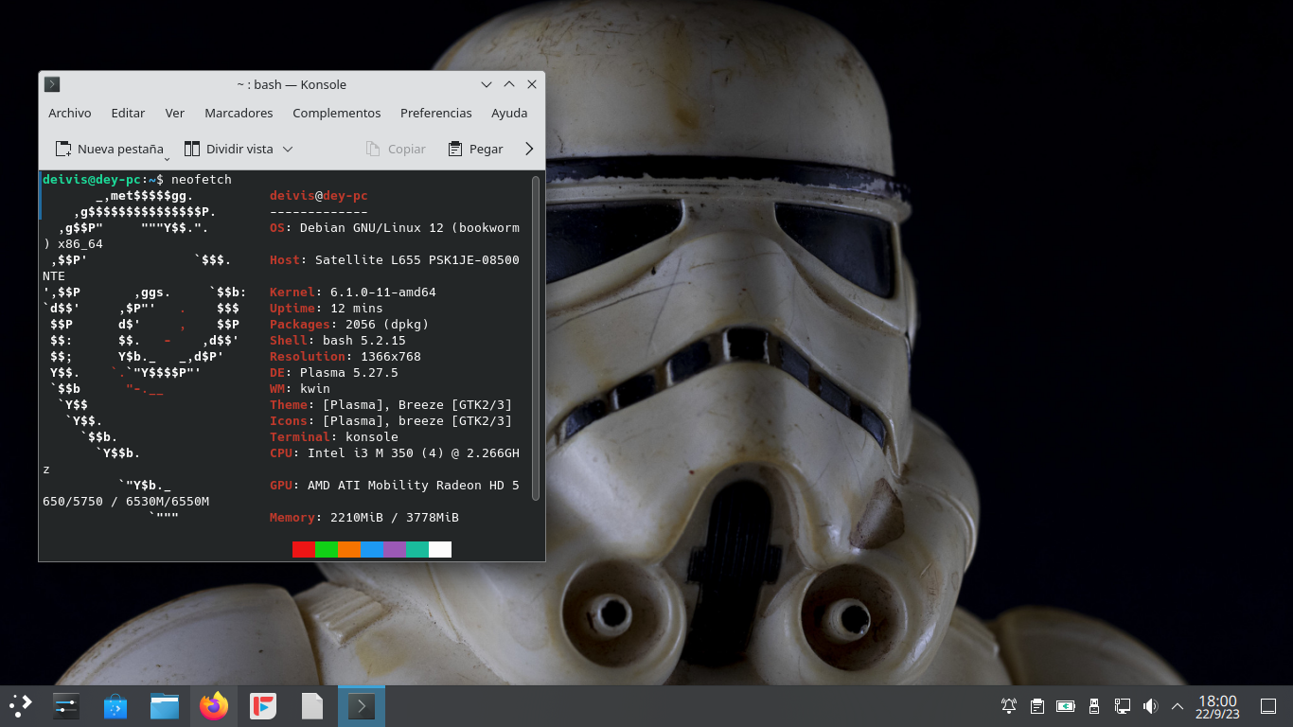
Task: Click the 'neofetch' command text at the prompt
Action: (202, 179)
